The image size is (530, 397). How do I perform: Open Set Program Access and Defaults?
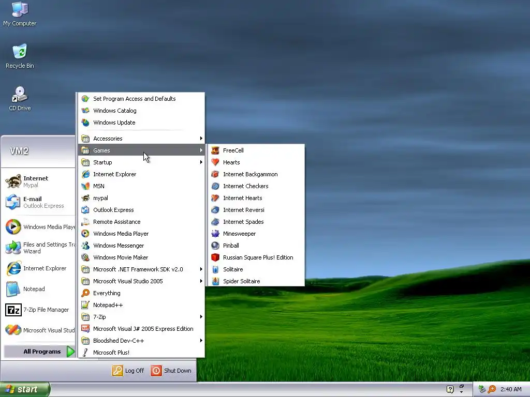(x=141, y=99)
